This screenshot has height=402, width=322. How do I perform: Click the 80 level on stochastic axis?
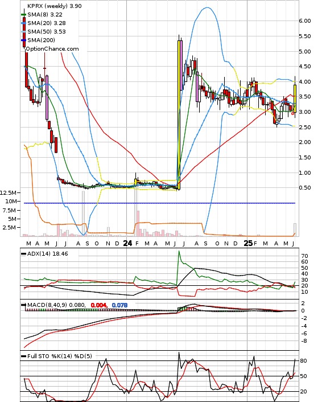[303, 361]
